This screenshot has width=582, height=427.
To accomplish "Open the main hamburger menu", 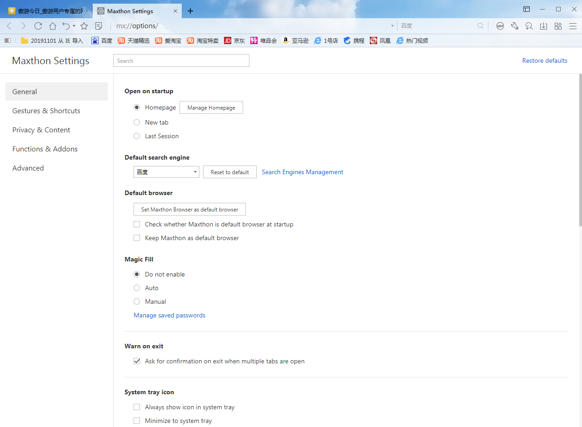I will (572, 26).
